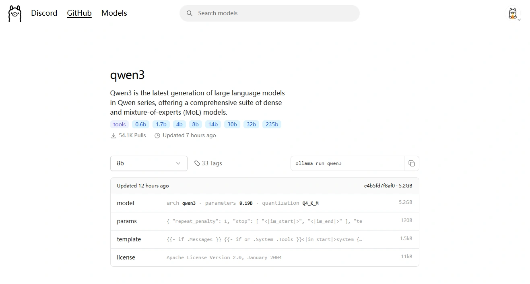Viewport: 530px width, 284px height.
Task: View all 33 Tags
Action: pyautogui.click(x=208, y=163)
